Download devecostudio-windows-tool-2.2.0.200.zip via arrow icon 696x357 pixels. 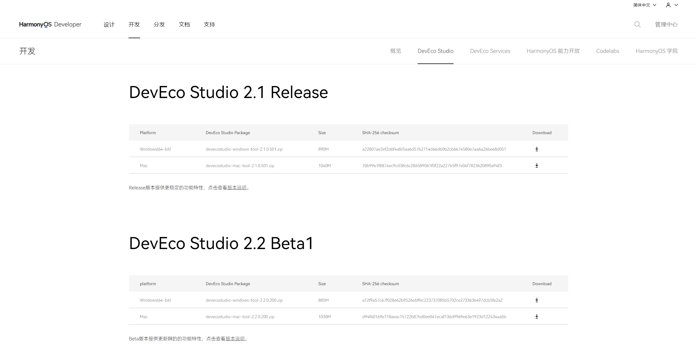pyautogui.click(x=536, y=300)
